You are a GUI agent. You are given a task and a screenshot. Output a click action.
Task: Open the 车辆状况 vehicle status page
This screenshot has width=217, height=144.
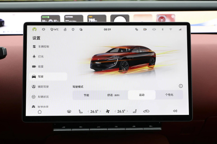click(48, 97)
